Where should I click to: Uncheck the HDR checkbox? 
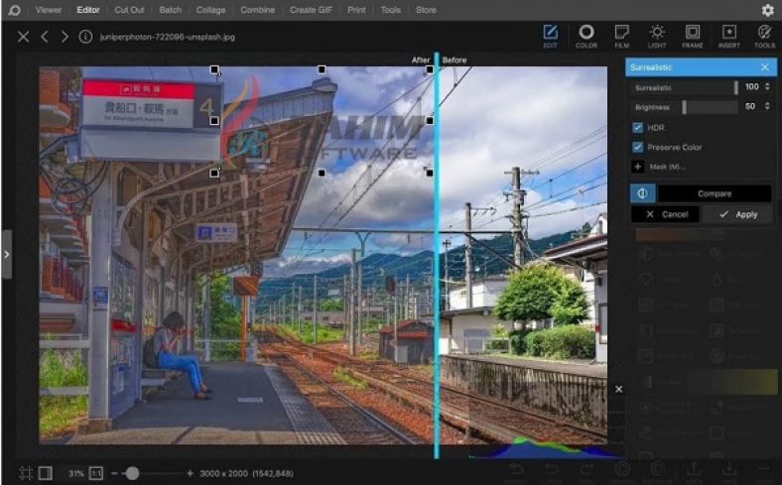coord(638,128)
